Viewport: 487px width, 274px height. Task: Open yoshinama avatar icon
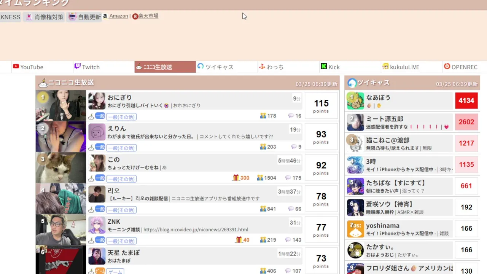click(x=355, y=229)
